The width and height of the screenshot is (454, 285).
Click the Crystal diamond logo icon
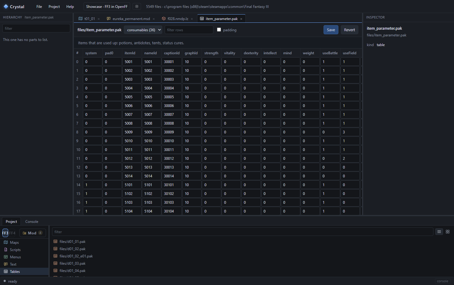point(6,6)
